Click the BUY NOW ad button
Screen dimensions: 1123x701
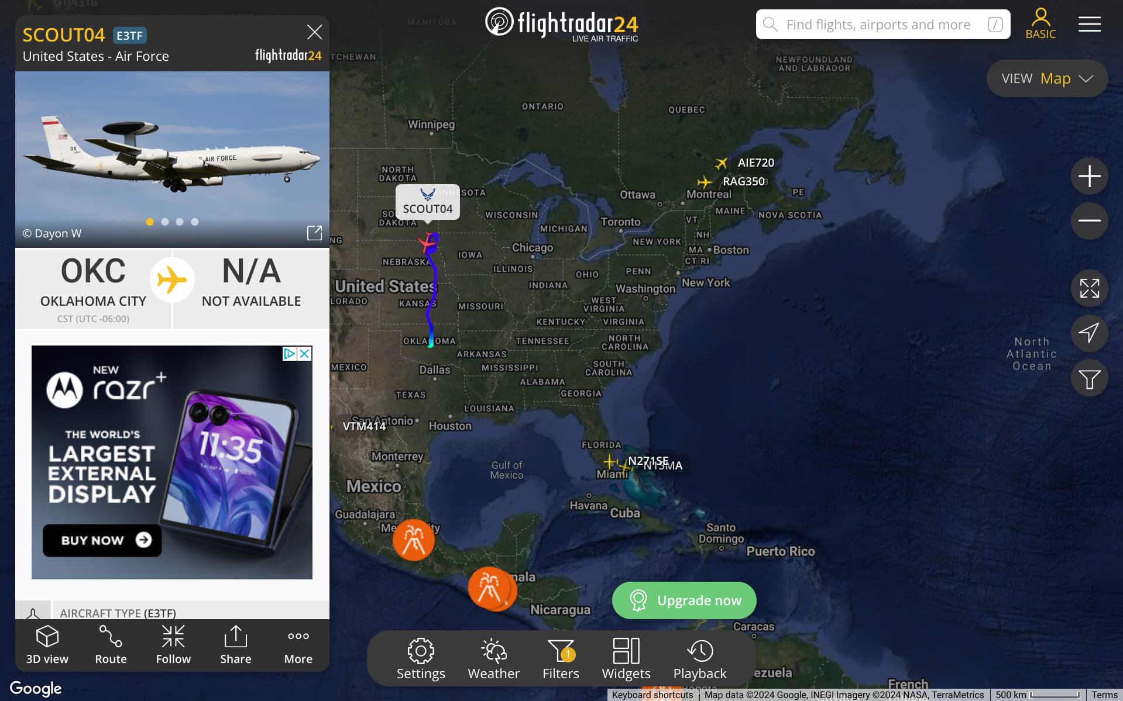(x=102, y=540)
